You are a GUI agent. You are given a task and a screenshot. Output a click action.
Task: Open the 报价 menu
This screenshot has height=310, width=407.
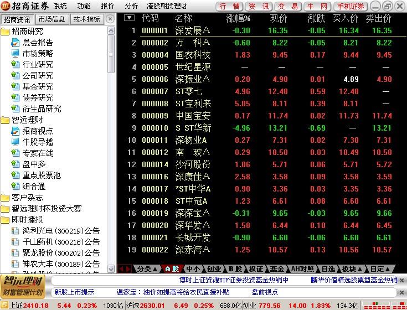(x=107, y=6)
